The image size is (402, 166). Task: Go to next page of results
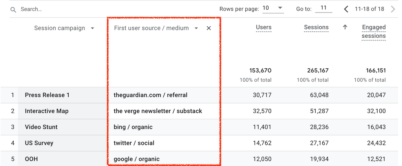[393, 9]
